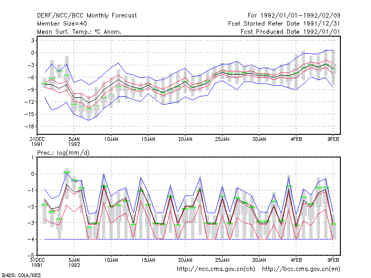Click the Member Size=40 label
This screenshot has width=371, height=278.
tap(62, 24)
